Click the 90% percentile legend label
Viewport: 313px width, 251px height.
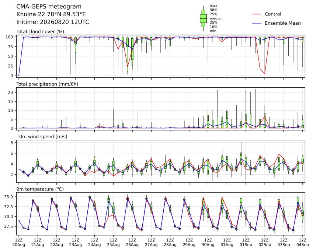point(213,10)
